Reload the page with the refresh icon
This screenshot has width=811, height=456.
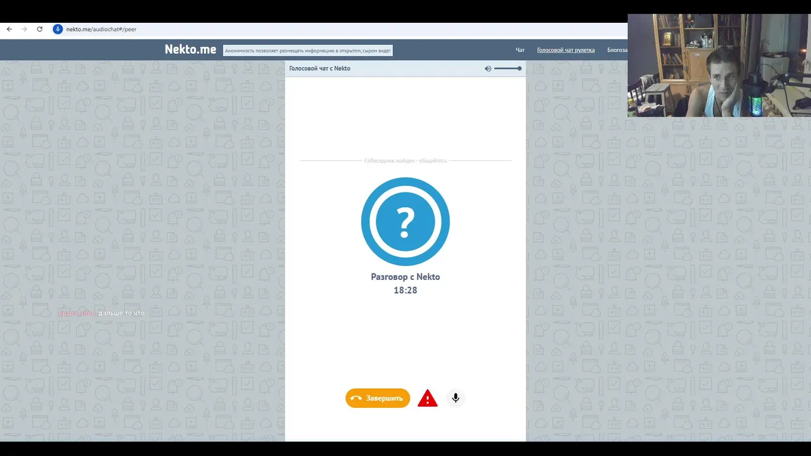39,29
